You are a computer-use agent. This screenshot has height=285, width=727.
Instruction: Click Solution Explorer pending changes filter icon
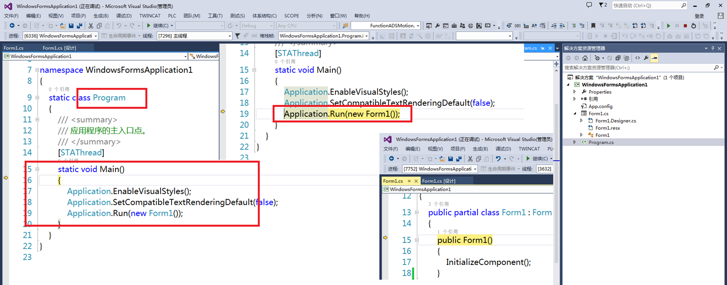597,58
